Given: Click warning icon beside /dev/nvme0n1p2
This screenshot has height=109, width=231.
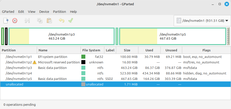Looking at the screenshot, I should [35, 62].
